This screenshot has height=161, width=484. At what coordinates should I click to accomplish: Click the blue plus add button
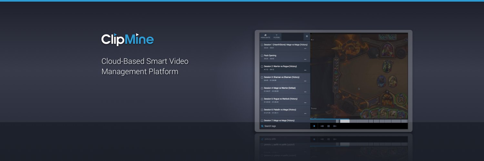click(x=314, y=126)
